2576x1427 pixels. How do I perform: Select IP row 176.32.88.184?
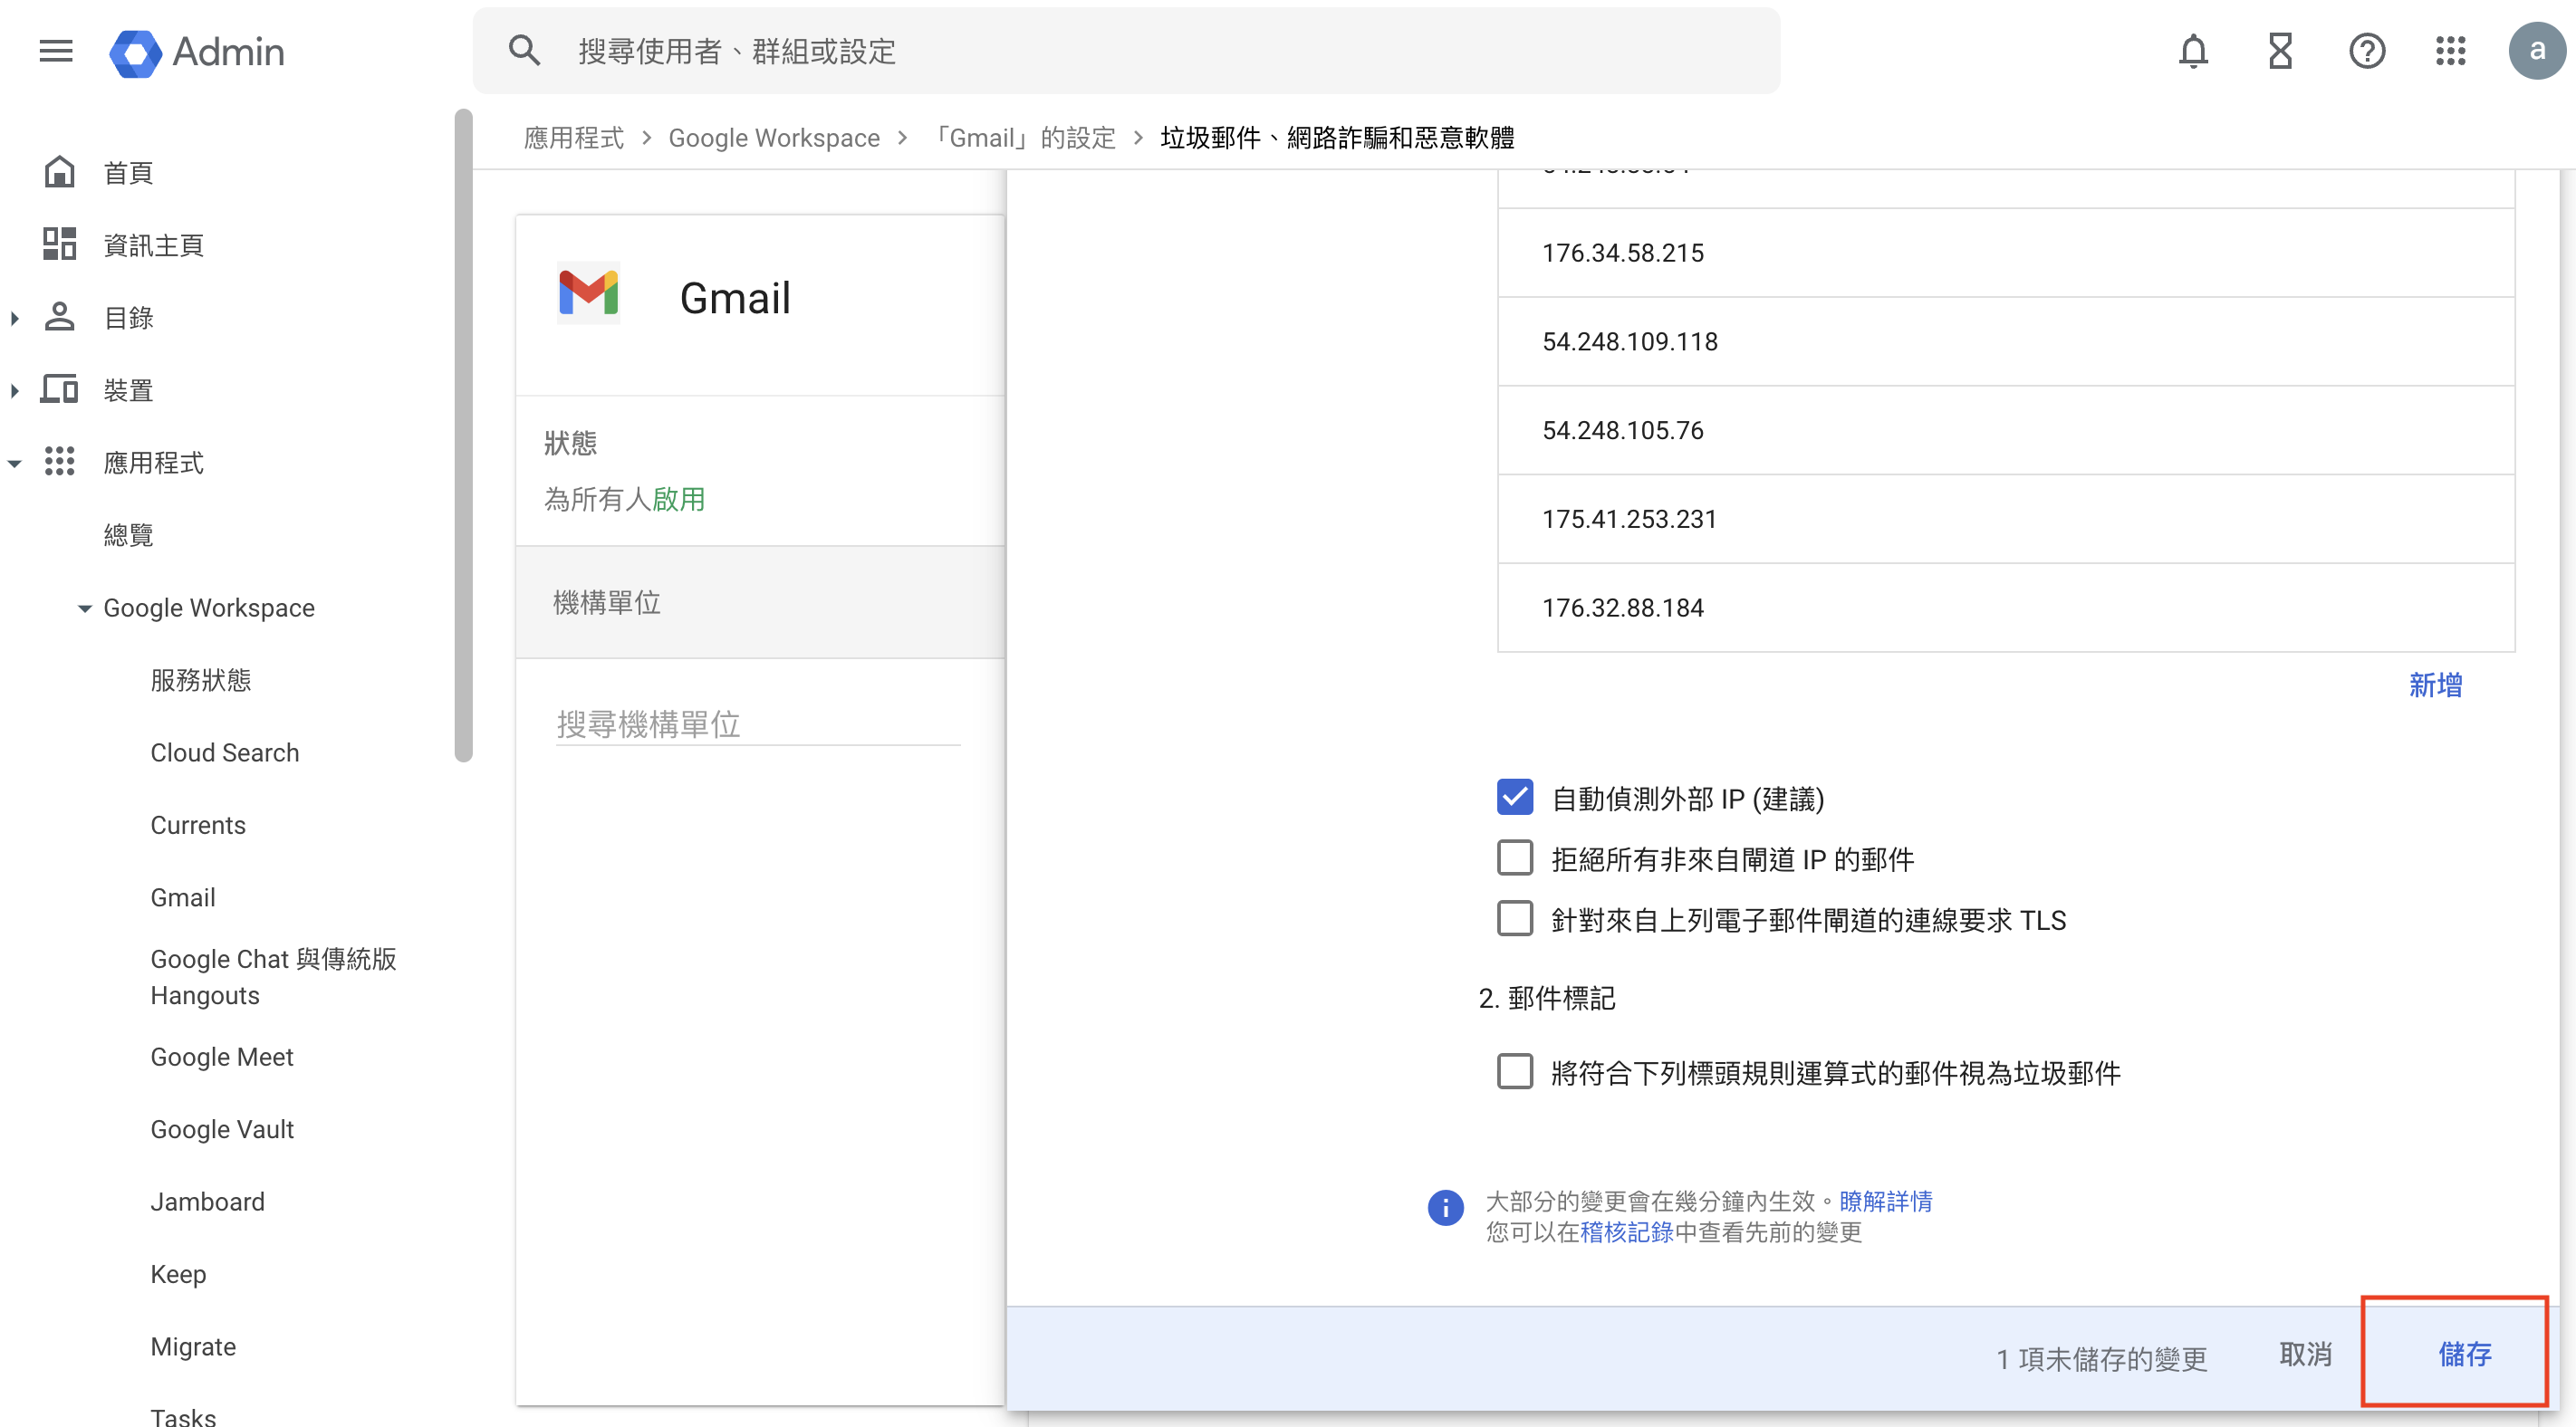[x=2005, y=608]
